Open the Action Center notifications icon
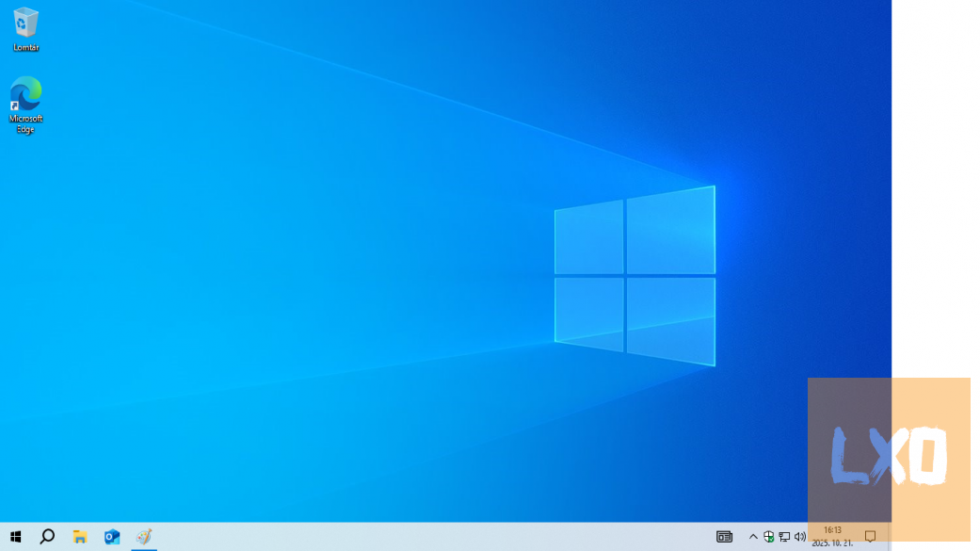Viewport: 980px width, 551px height. pyautogui.click(x=870, y=537)
